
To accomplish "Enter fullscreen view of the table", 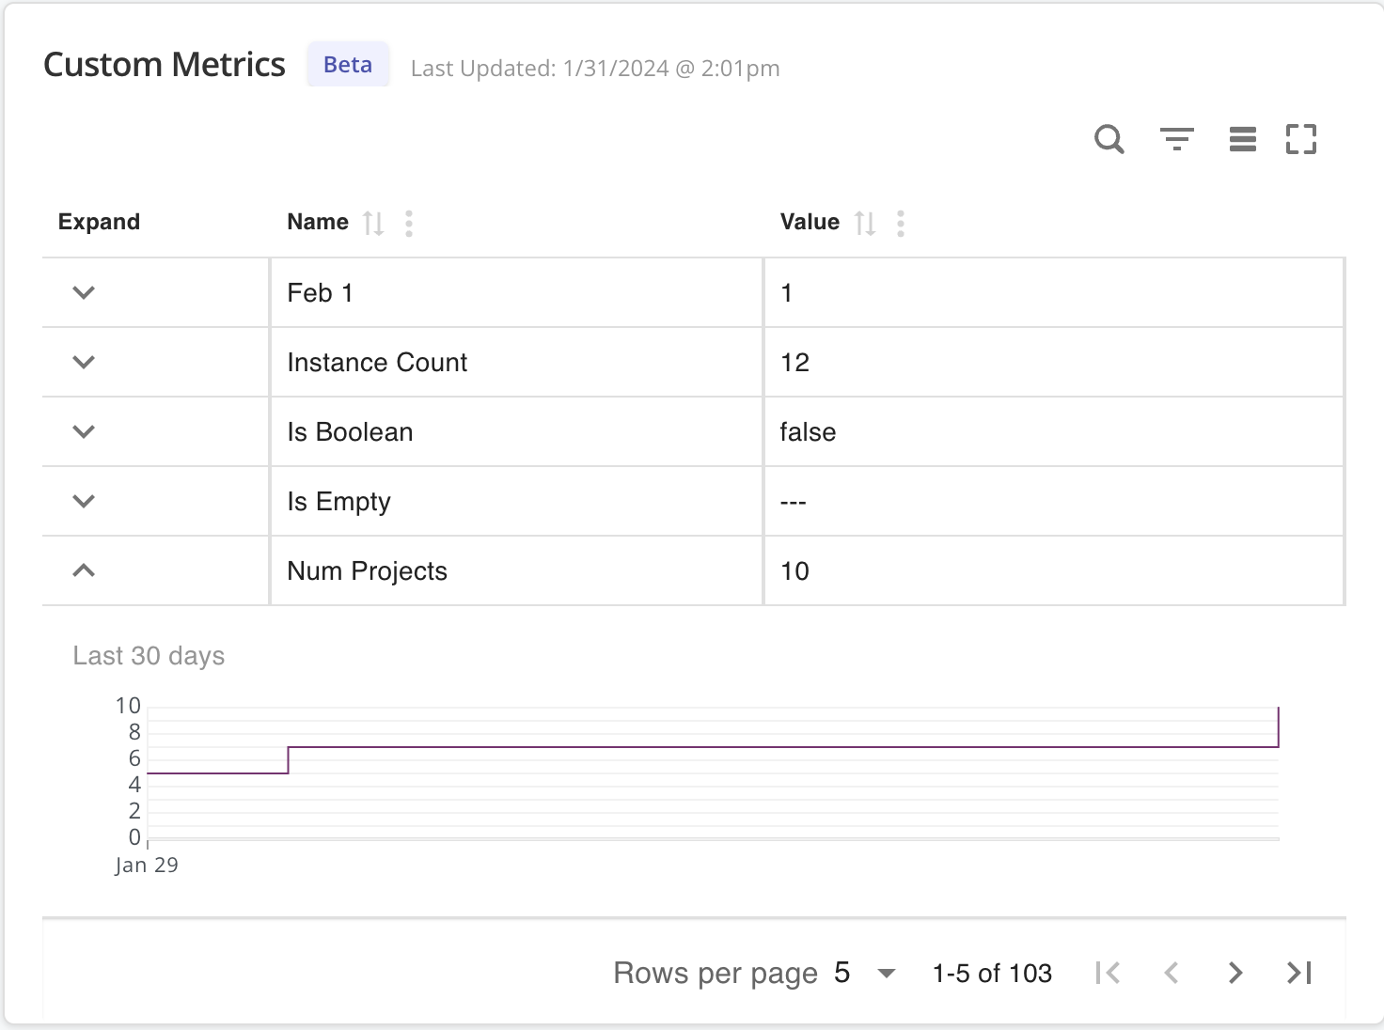I will (x=1302, y=138).
